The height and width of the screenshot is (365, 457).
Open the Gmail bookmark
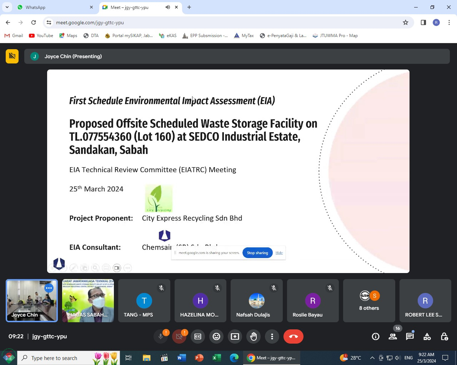[x=14, y=36]
